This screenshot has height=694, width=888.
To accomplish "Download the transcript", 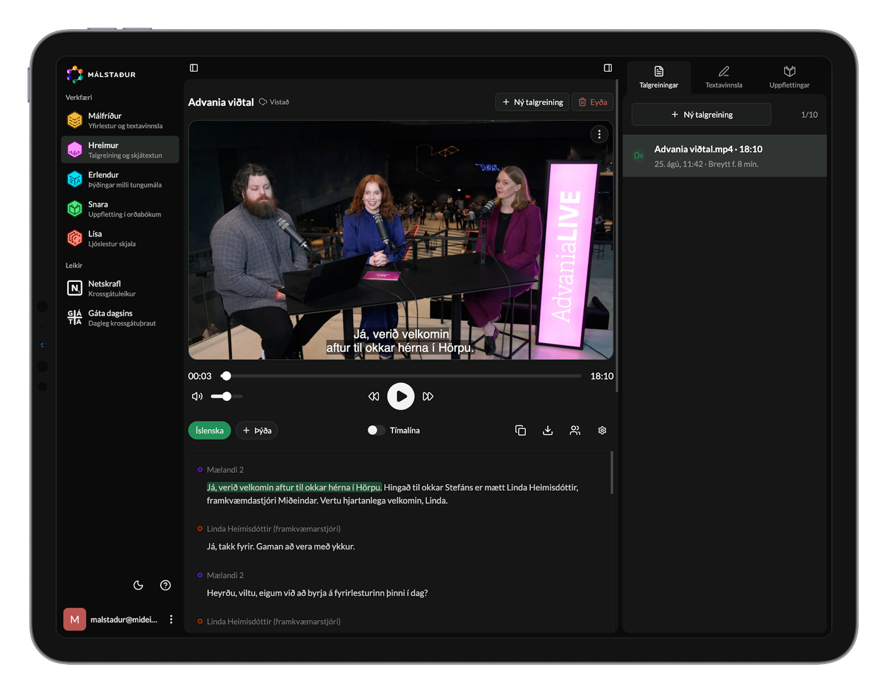I will tap(548, 430).
